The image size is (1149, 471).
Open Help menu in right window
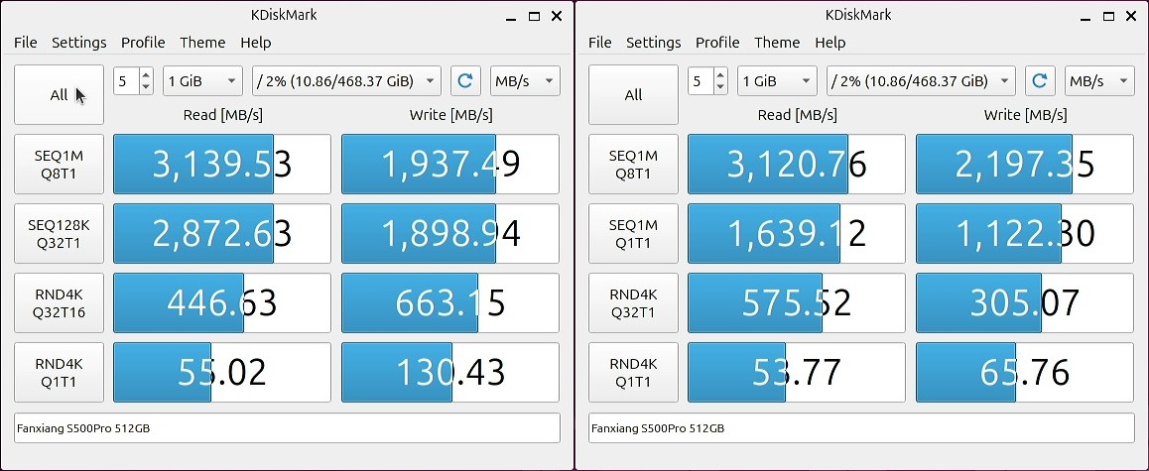pyautogui.click(x=830, y=43)
